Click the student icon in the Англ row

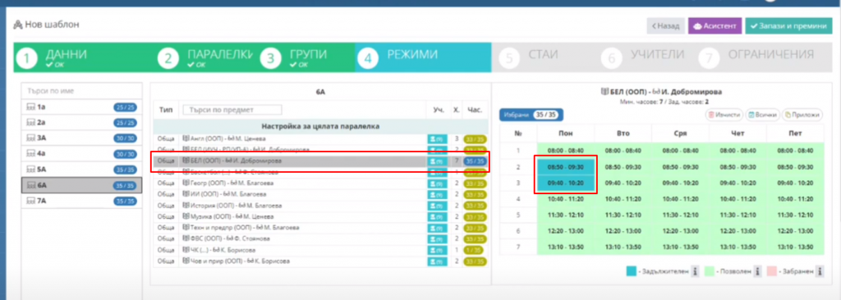pos(437,139)
